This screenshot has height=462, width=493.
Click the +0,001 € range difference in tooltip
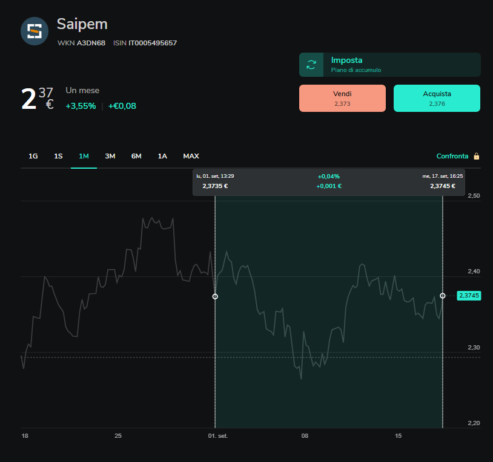point(329,186)
